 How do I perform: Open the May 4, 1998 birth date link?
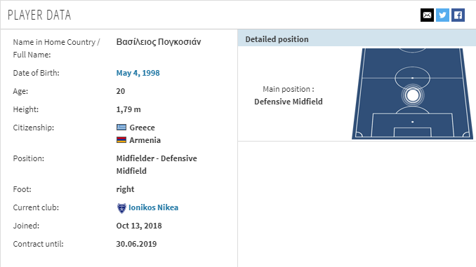pyautogui.click(x=138, y=73)
